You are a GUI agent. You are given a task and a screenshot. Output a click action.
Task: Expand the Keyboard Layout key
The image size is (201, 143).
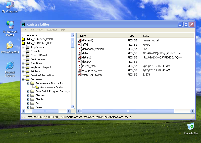[x=23, y=67]
